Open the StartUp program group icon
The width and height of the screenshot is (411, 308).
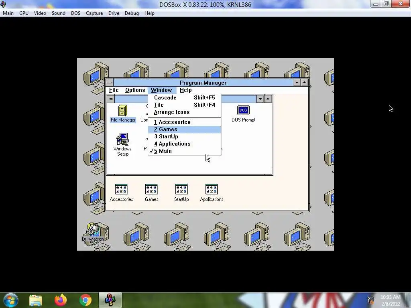point(181,193)
